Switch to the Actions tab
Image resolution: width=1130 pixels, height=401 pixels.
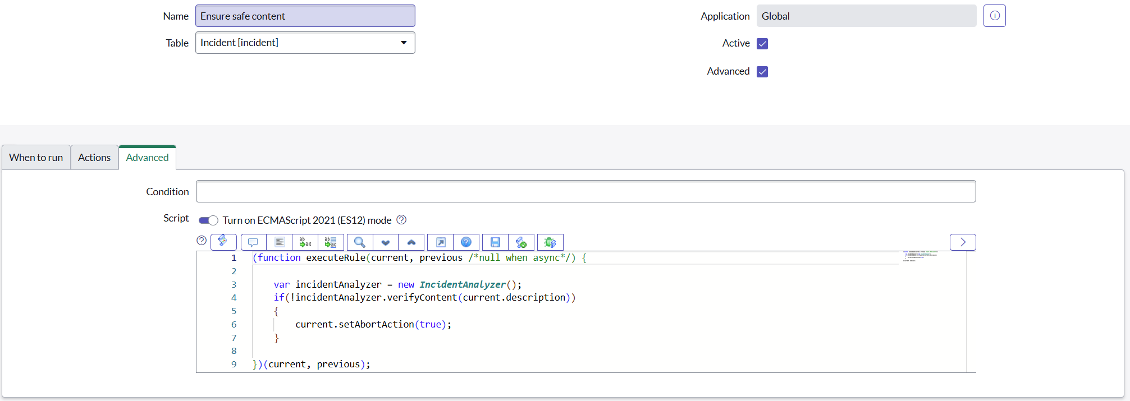pyautogui.click(x=94, y=158)
